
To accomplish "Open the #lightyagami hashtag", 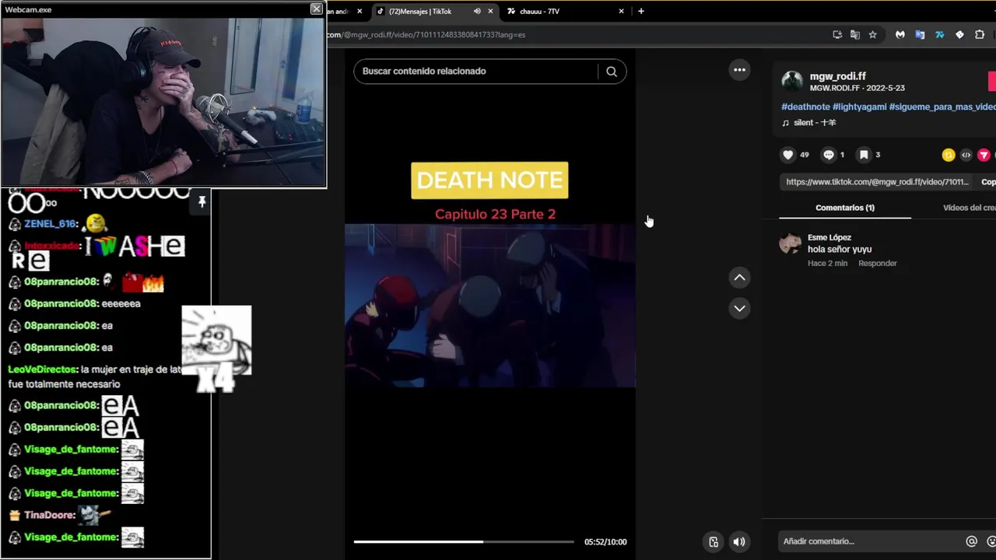I will point(859,107).
